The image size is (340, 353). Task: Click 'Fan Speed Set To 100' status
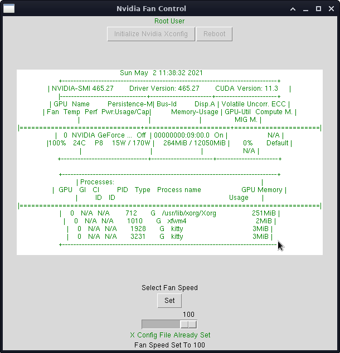pyautogui.click(x=169, y=345)
